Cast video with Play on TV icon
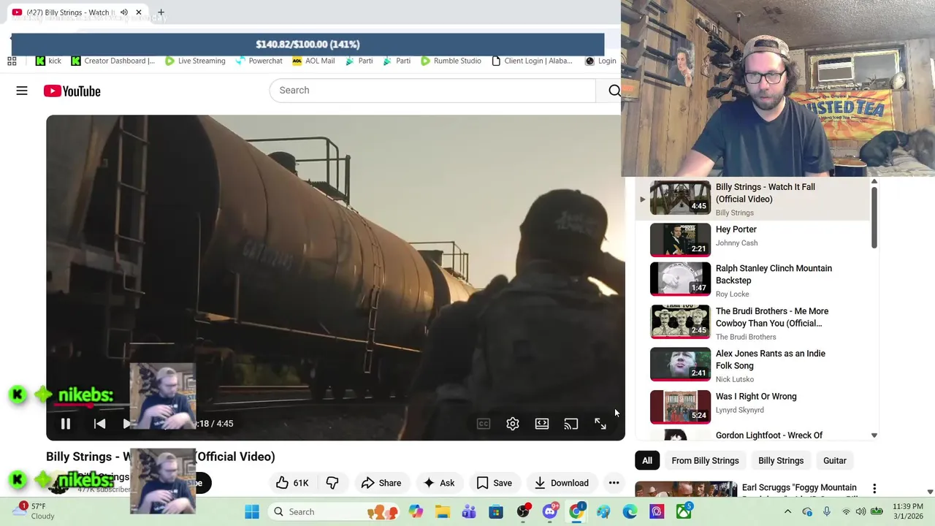935x526 pixels. point(571,424)
